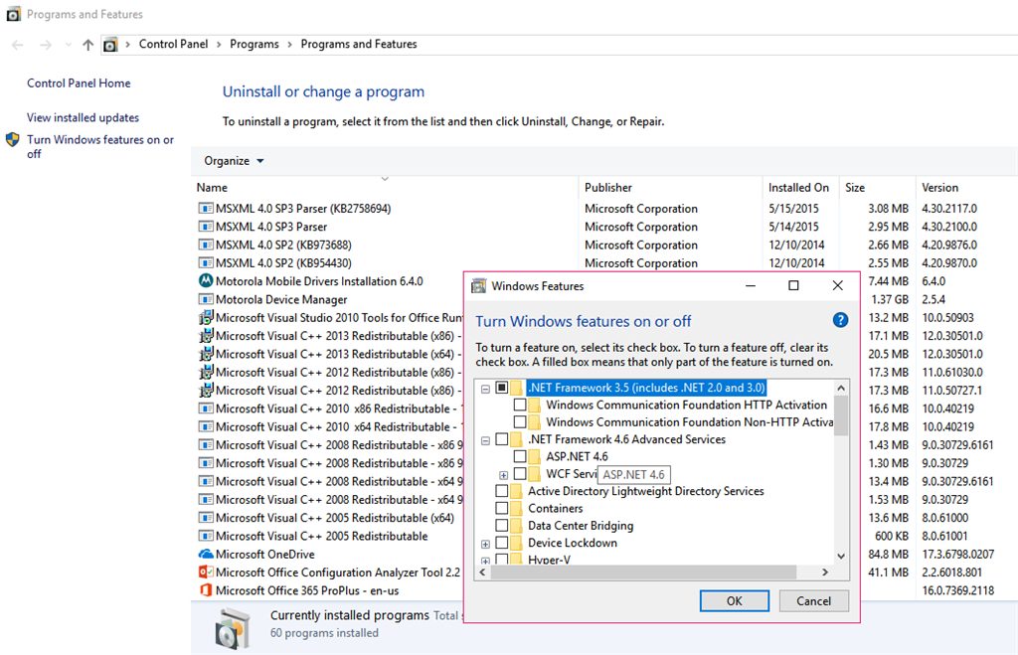This screenshot has width=1018, height=655.
Task: Open View installed updates link
Action: coord(84,117)
